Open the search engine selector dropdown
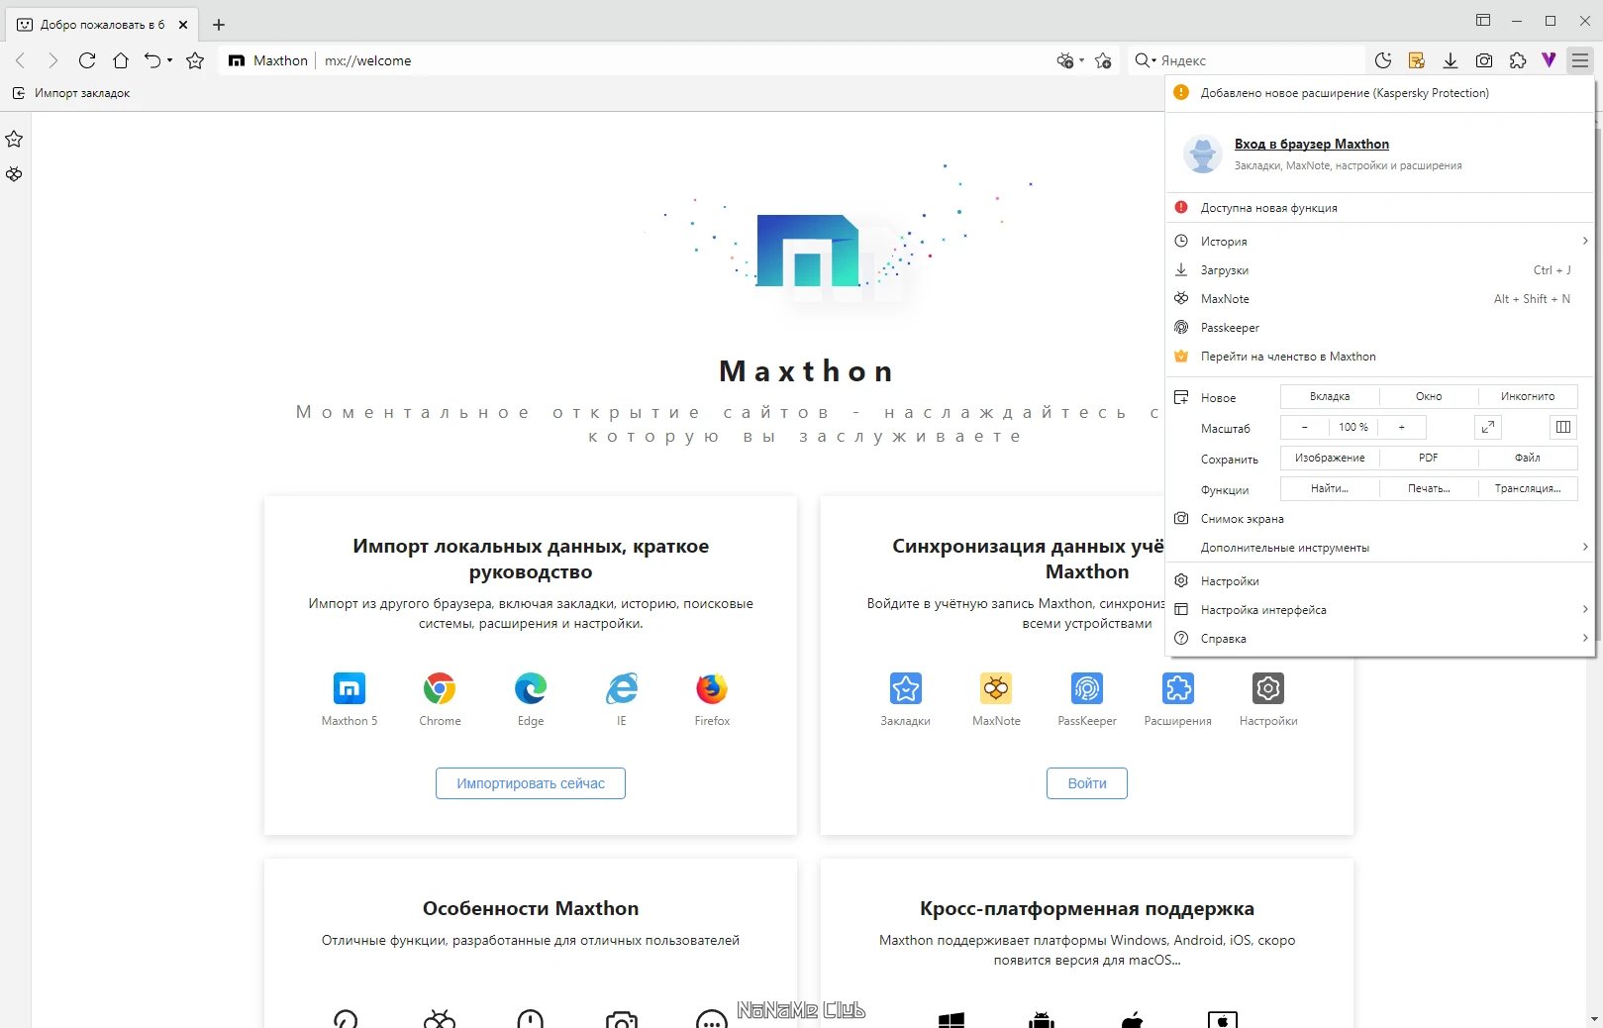The height and width of the screenshot is (1028, 1603). coord(1146,60)
